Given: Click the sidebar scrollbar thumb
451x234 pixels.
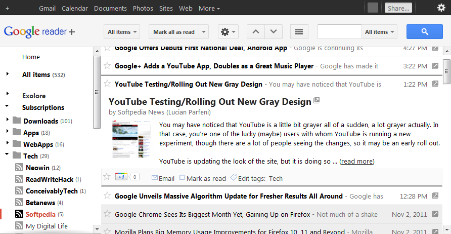Looking at the screenshot, I should click(x=97, y=92).
